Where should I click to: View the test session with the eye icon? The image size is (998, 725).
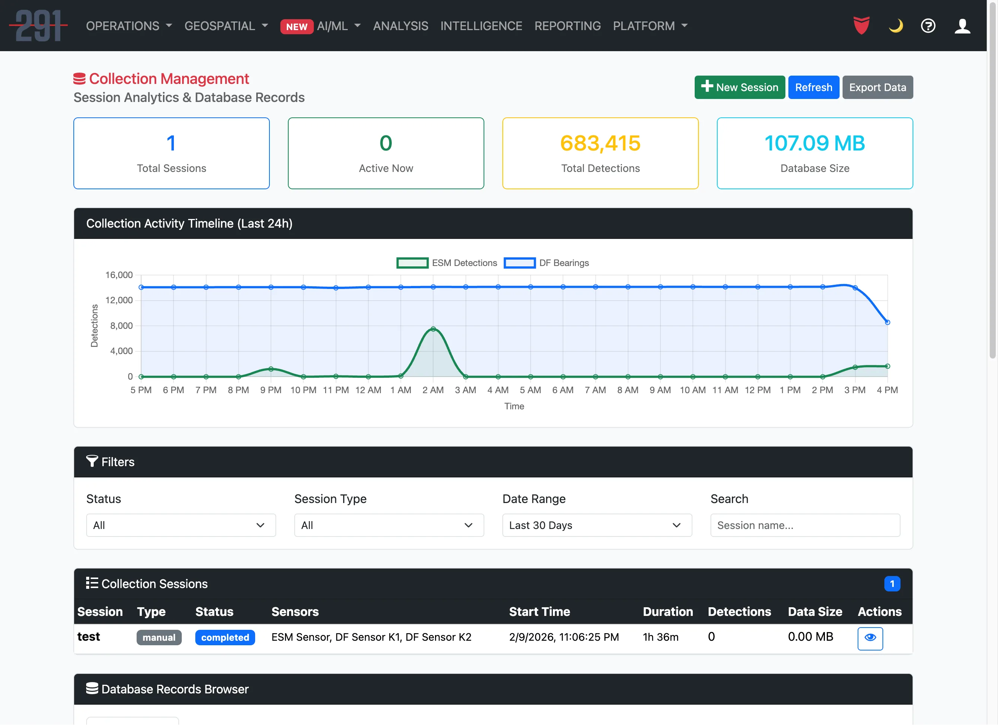point(870,638)
